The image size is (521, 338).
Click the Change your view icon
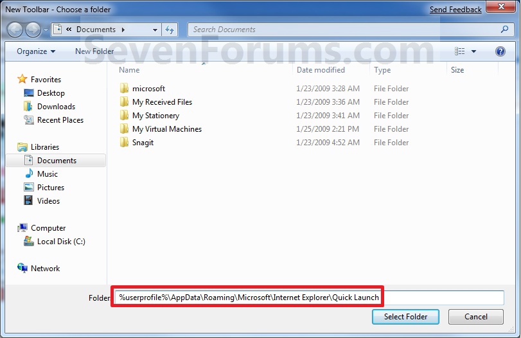click(x=459, y=51)
